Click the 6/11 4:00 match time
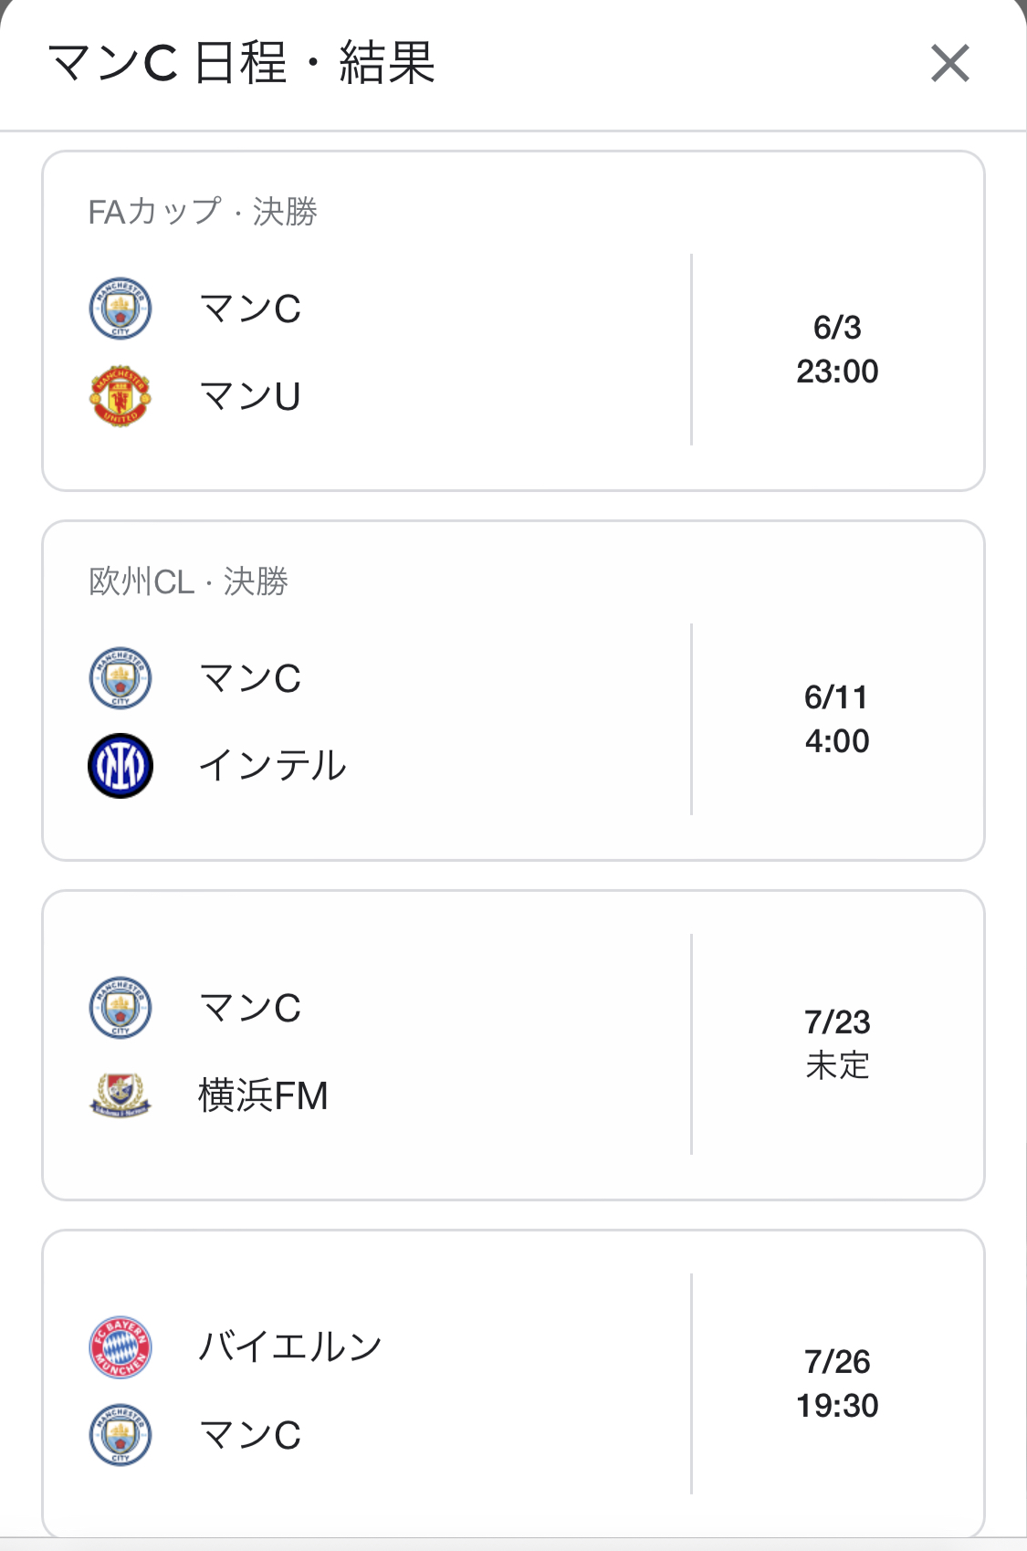The width and height of the screenshot is (1027, 1551). tap(837, 719)
